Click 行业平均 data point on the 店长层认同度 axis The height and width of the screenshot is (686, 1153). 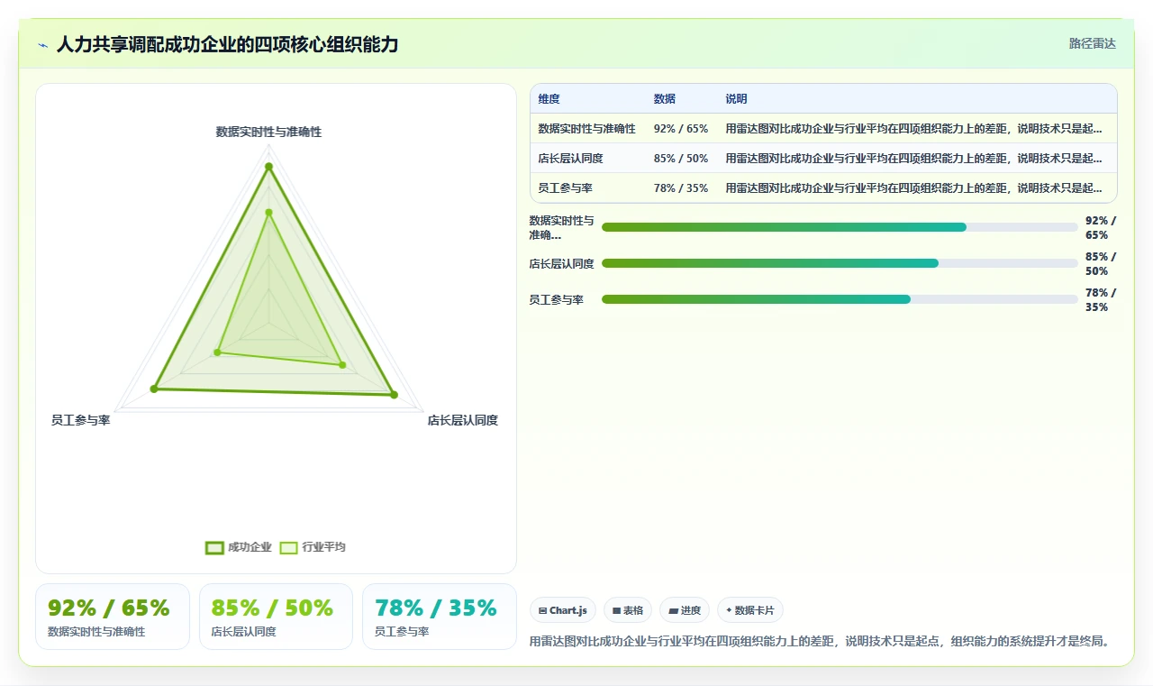click(x=342, y=365)
